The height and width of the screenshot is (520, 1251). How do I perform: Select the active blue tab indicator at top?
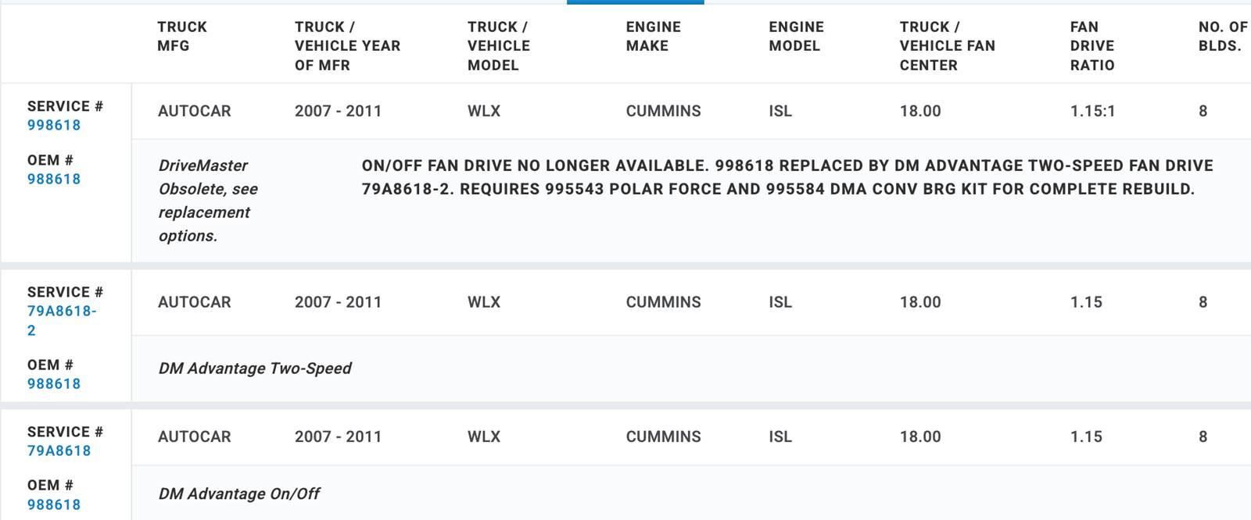[x=636, y=2]
